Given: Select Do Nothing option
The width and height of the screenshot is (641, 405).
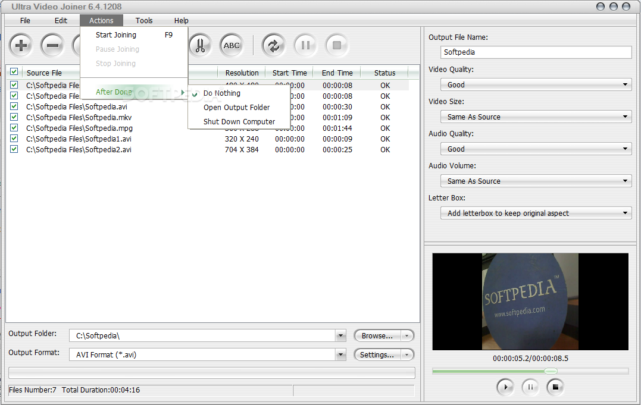Looking at the screenshot, I should [x=239, y=93].
